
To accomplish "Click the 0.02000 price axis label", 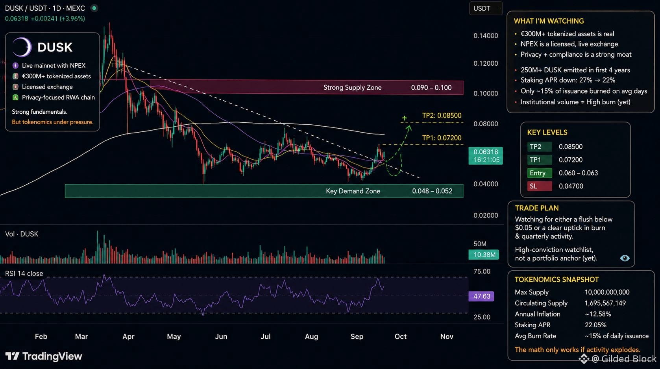I will (x=486, y=216).
